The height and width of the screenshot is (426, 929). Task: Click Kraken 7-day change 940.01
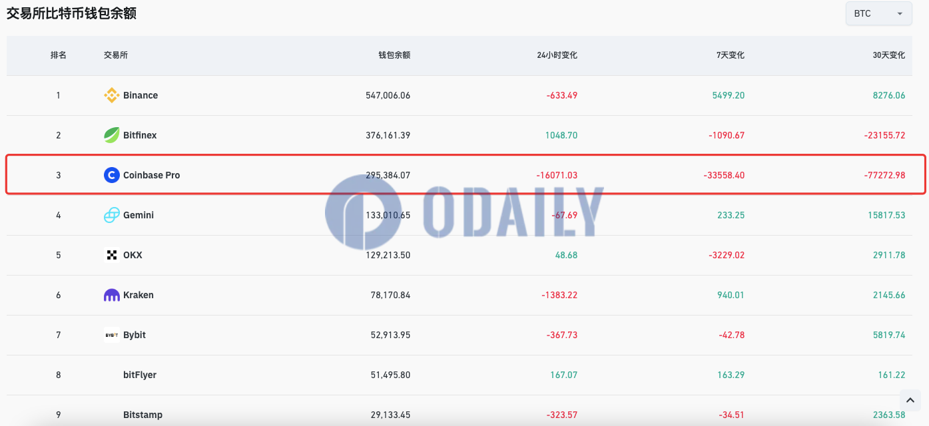[x=731, y=295]
